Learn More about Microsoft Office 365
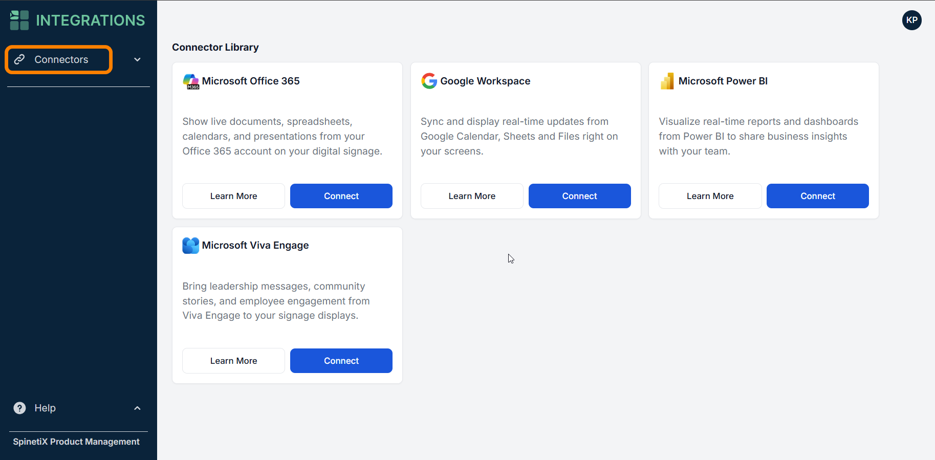The width and height of the screenshot is (935, 460). click(x=233, y=196)
